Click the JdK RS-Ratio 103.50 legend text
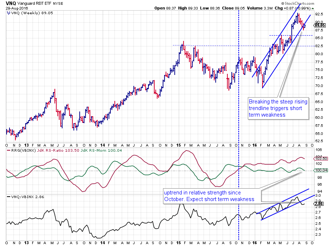This screenshot has height=246, width=329. click(x=58, y=150)
